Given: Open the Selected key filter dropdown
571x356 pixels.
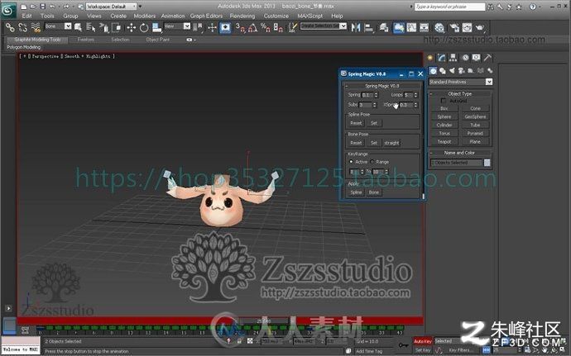Looking at the screenshot, I should (457, 341).
